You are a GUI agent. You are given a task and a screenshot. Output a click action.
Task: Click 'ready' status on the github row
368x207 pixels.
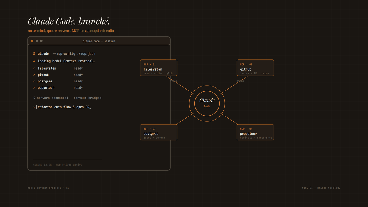pos(78,75)
